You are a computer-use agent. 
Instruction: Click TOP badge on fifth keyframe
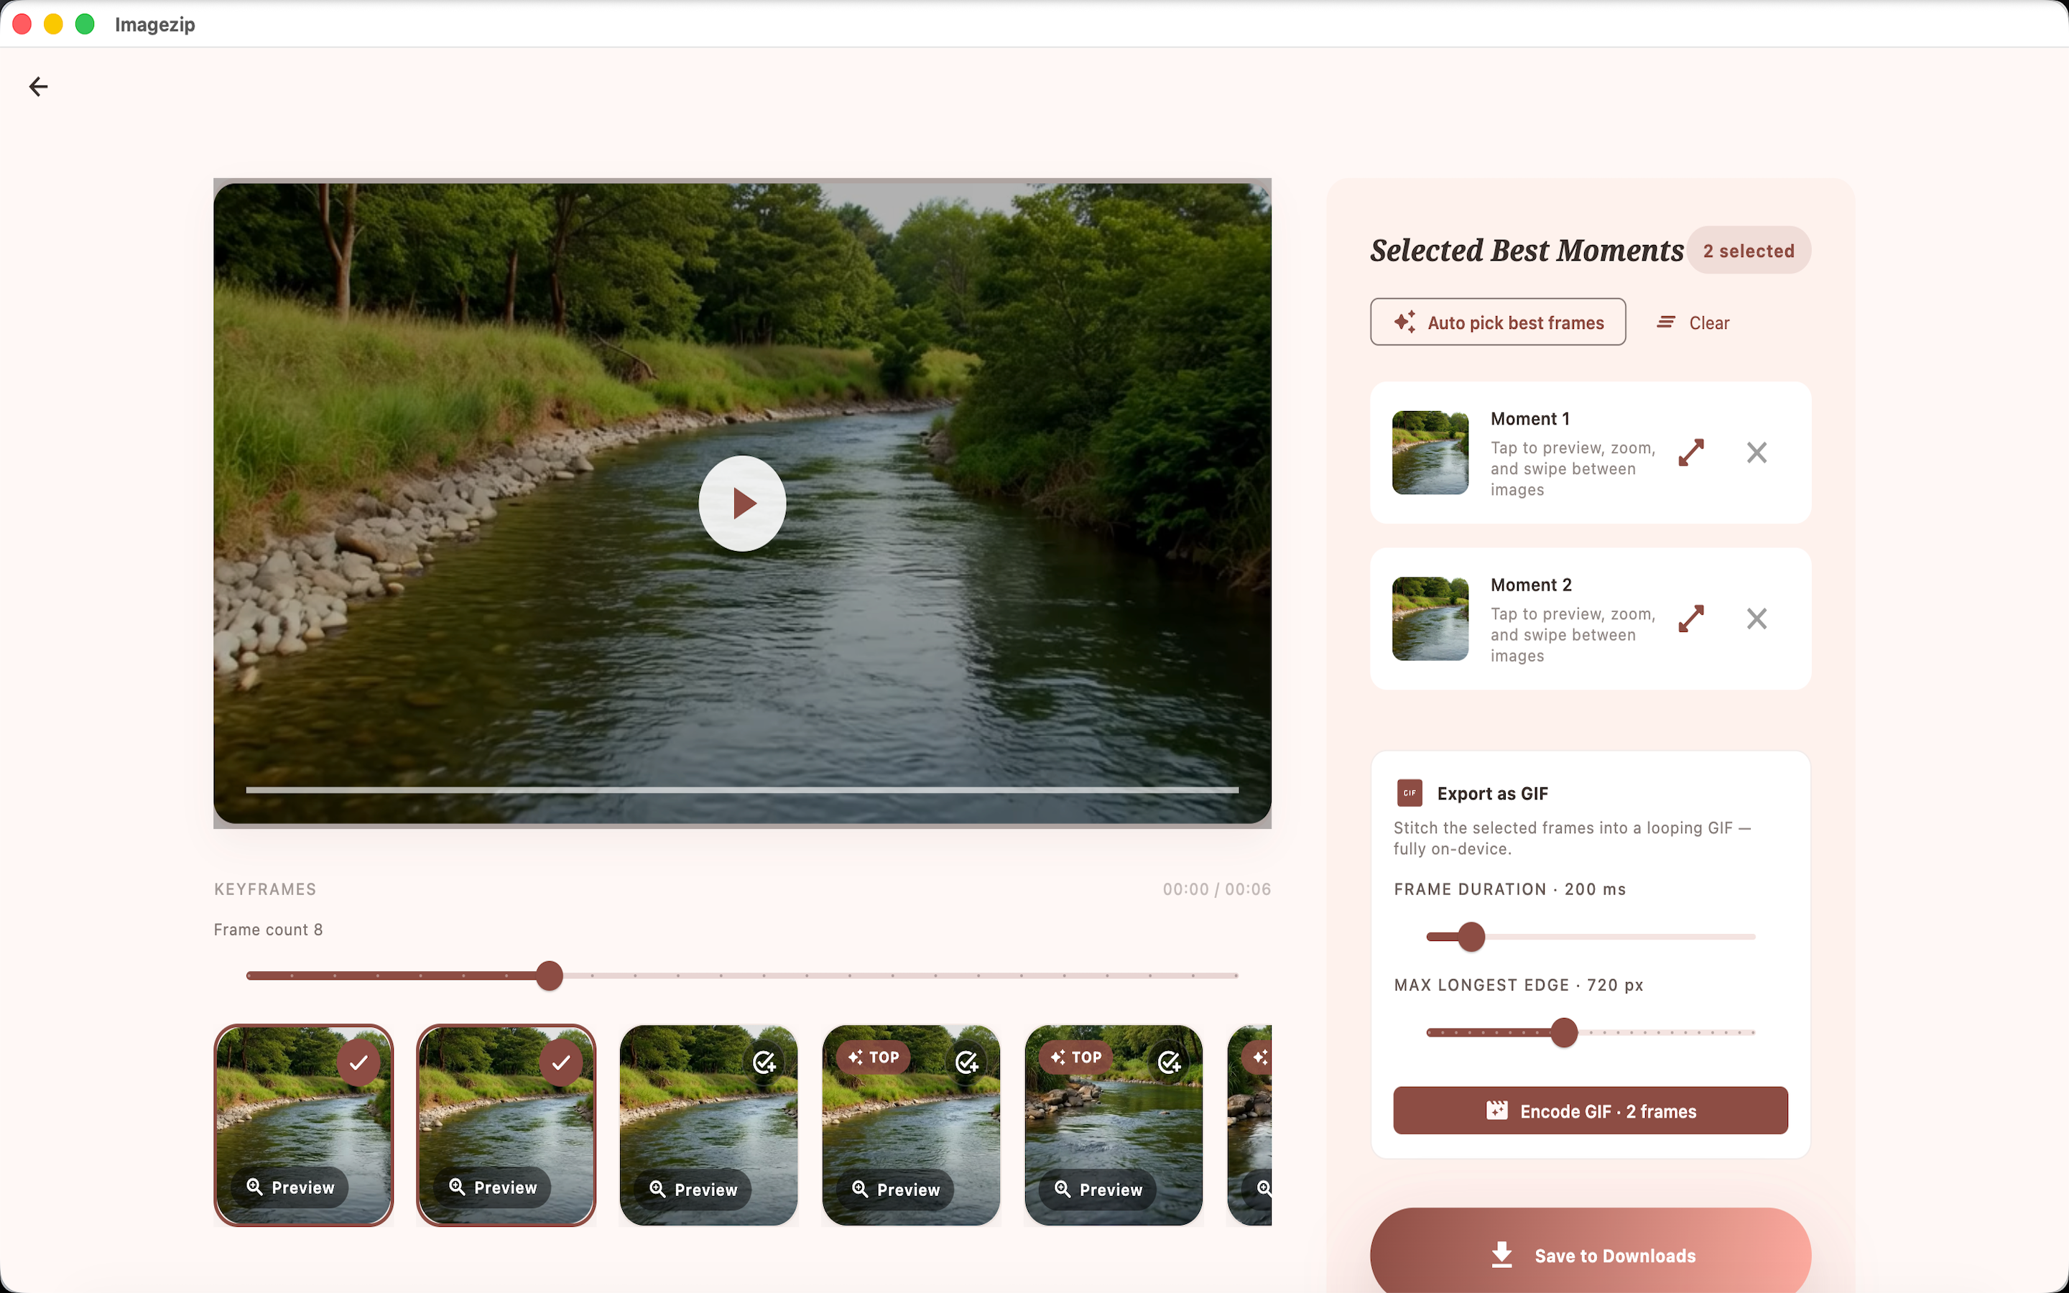1075,1057
